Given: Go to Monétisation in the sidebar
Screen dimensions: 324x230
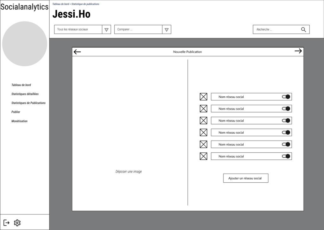Looking at the screenshot, I should click(19, 121).
